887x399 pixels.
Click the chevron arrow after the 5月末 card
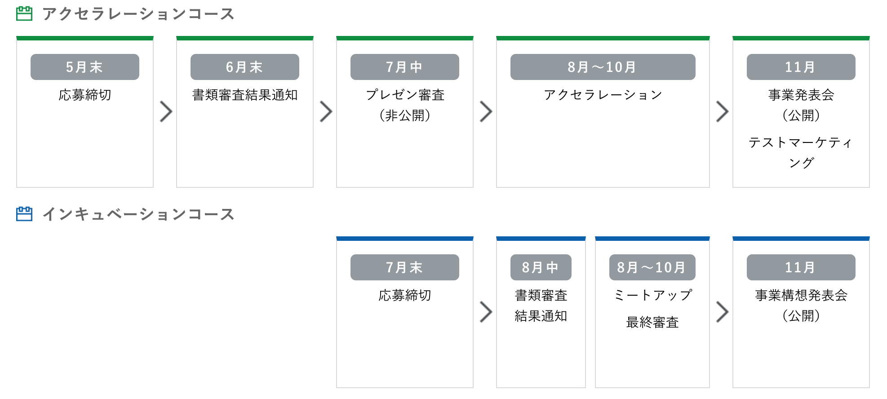pyautogui.click(x=166, y=111)
